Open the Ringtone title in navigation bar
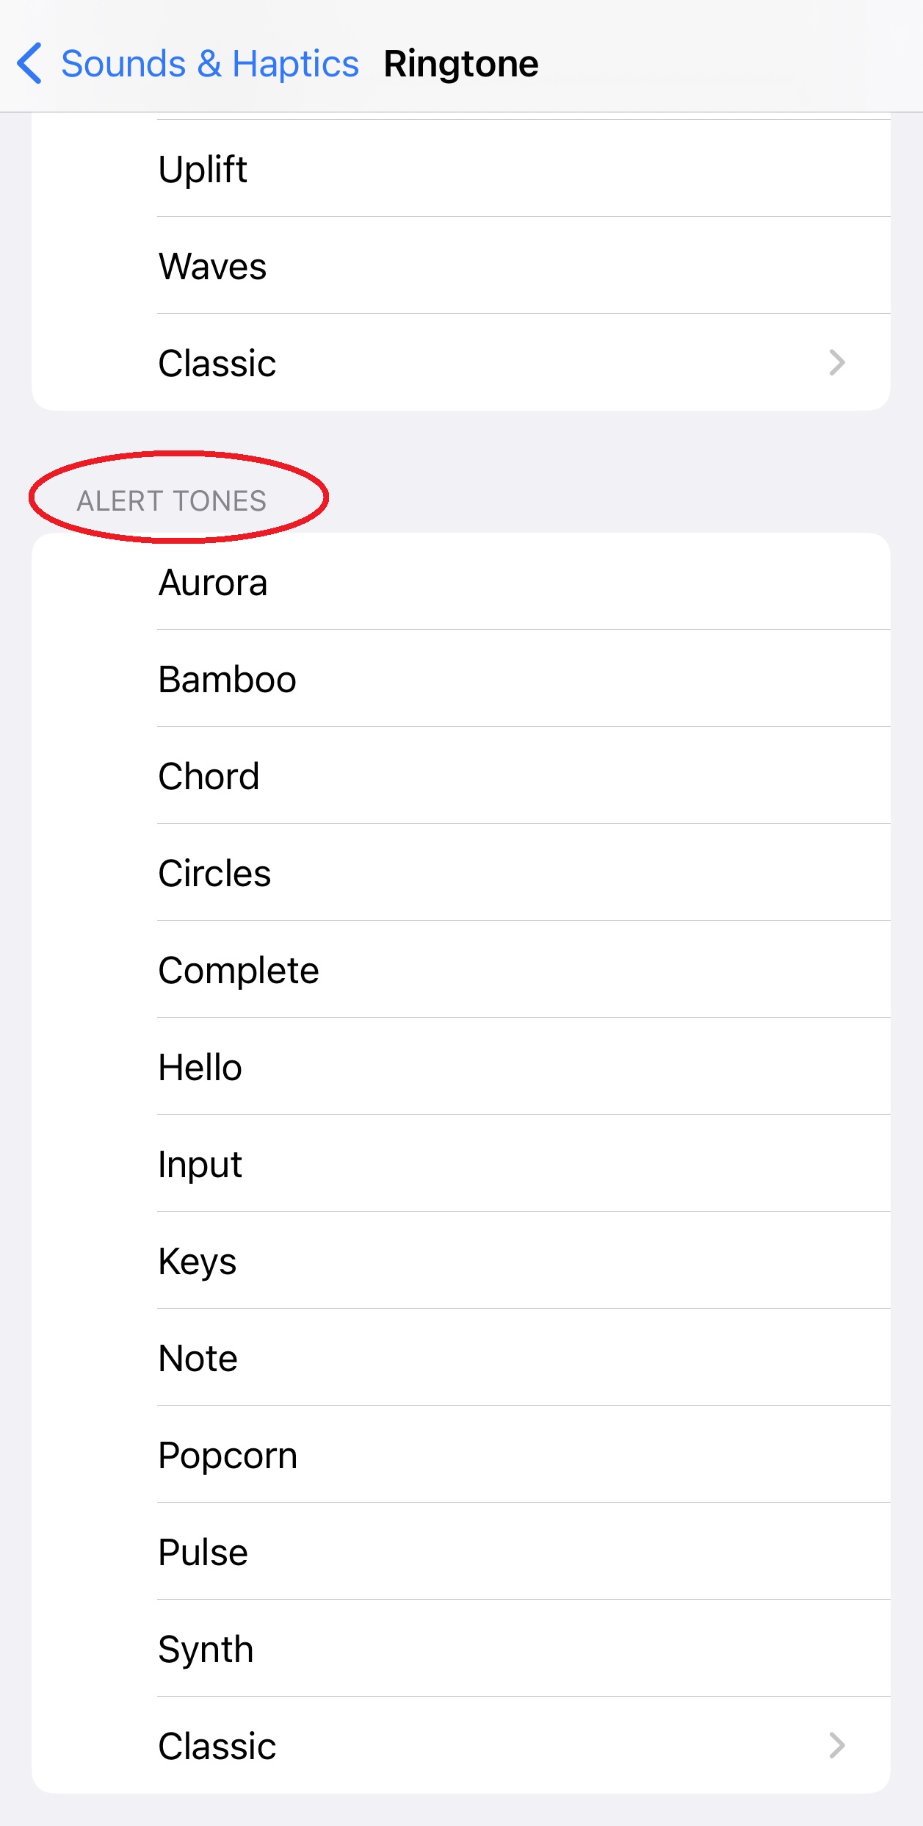Image resolution: width=923 pixels, height=1826 pixels. tap(461, 62)
